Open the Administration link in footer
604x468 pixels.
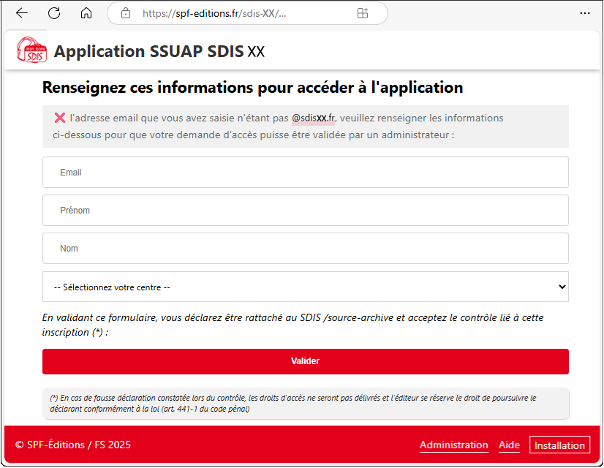(453, 445)
